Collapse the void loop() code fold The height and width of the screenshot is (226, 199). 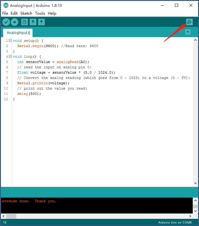[x=10, y=56]
